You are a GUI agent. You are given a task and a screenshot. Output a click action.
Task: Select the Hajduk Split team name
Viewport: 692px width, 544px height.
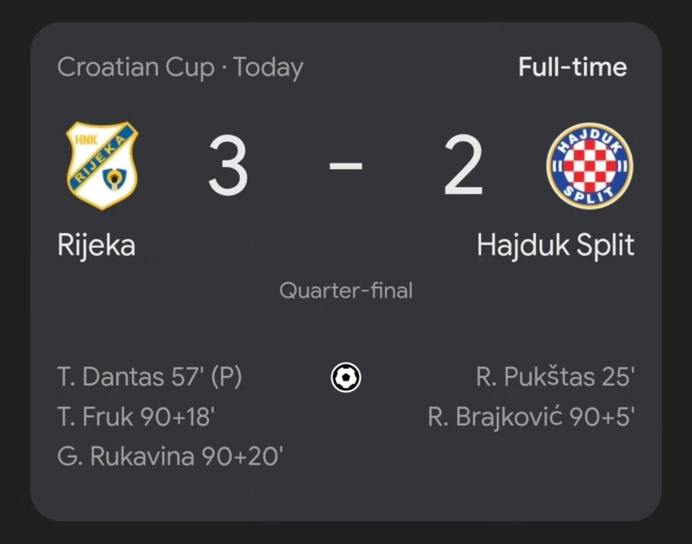(x=555, y=245)
